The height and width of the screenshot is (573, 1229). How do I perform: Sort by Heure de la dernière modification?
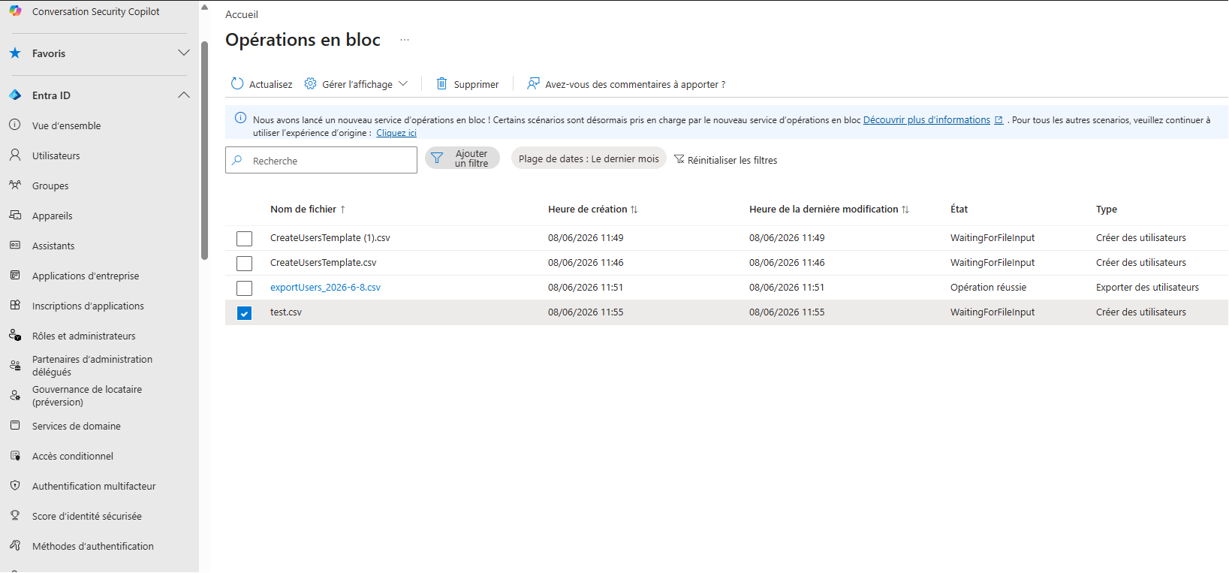click(x=829, y=210)
